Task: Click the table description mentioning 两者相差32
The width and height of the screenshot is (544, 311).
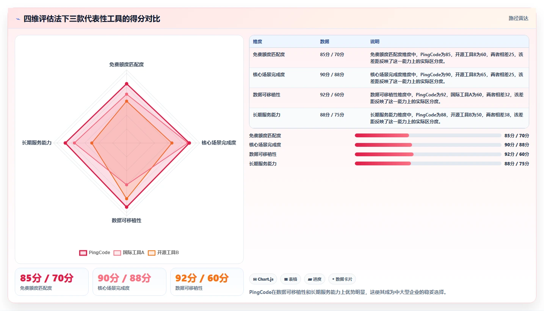Action: [447, 98]
